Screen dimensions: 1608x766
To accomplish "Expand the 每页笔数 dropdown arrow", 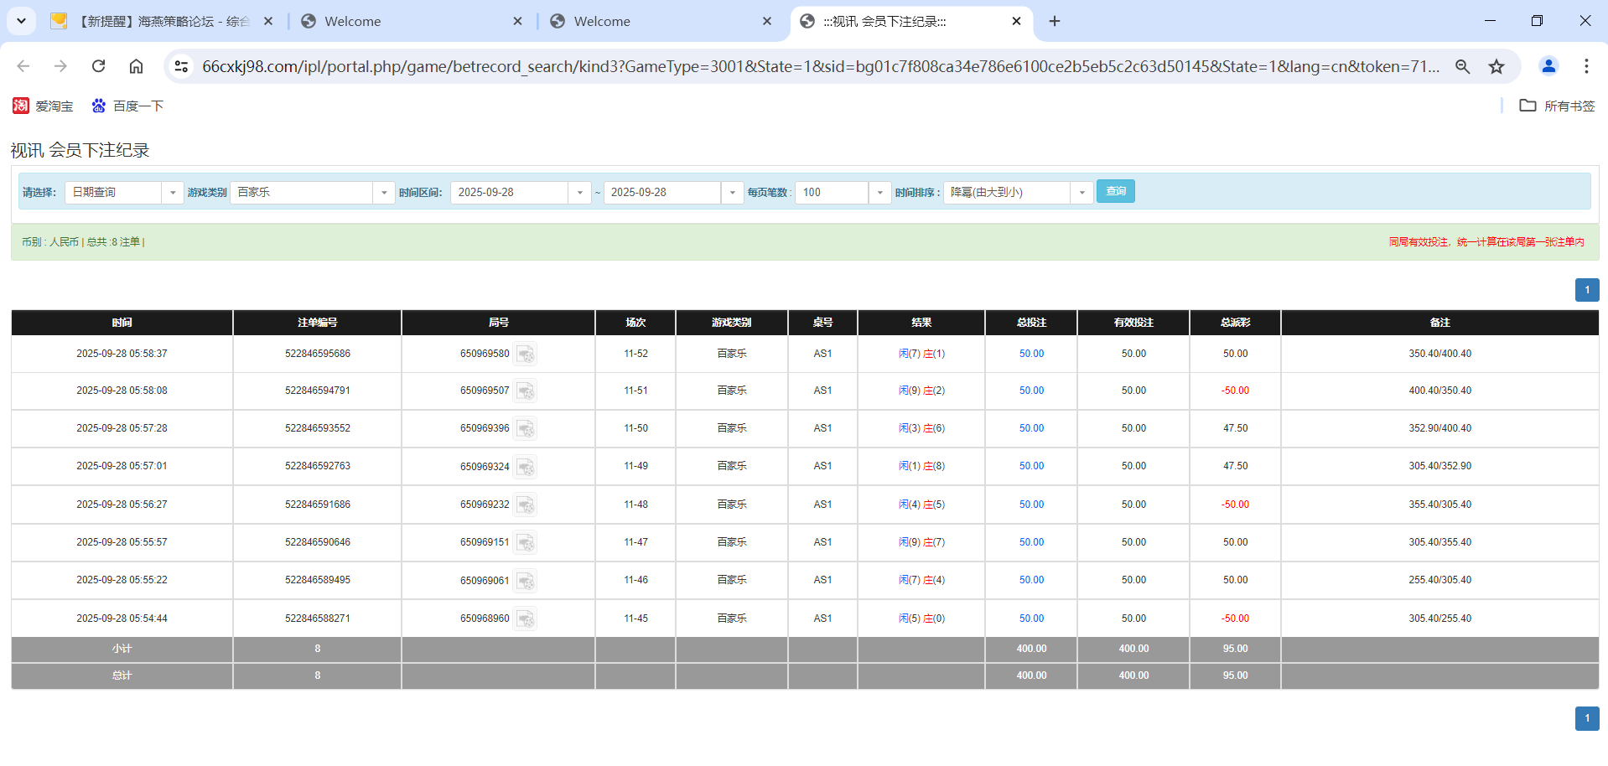I will (x=879, y=192).
